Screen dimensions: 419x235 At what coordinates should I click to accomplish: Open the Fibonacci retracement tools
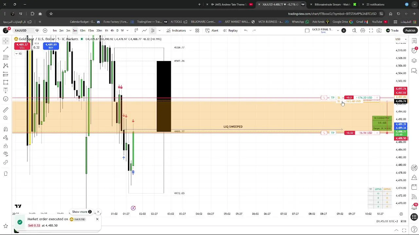(x=6, y=57)
